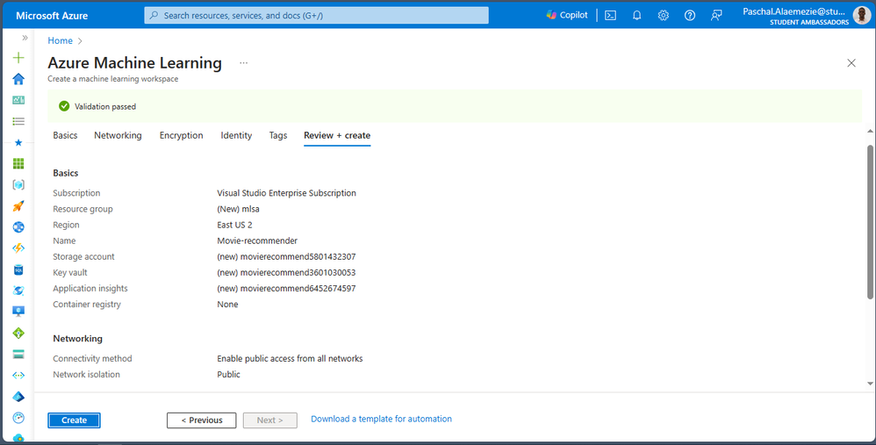
Task: Open Monitor gauge icon in the sidebar
Action: [18, 418]
